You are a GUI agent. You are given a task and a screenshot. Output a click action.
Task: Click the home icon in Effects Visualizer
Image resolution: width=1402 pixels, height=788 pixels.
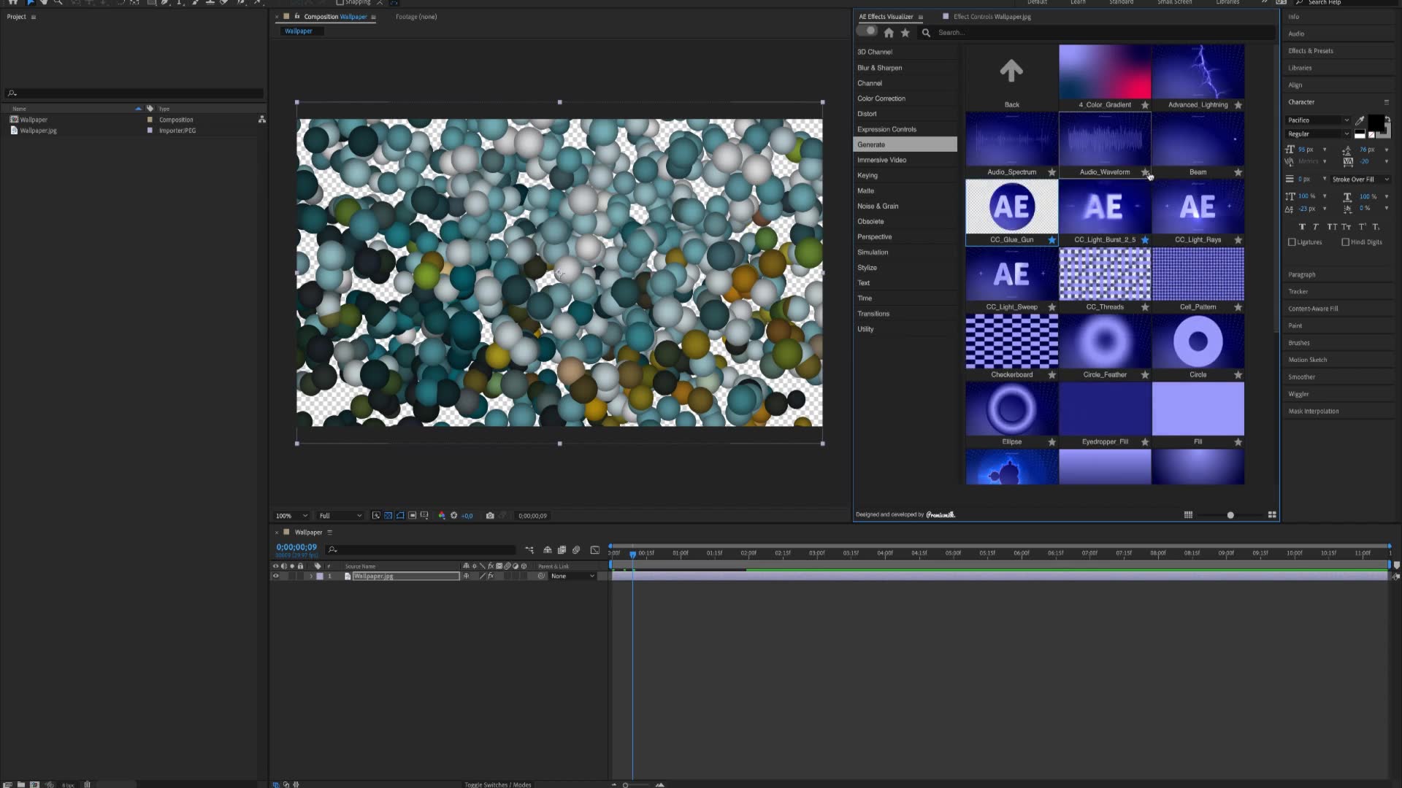click(889, 33)
